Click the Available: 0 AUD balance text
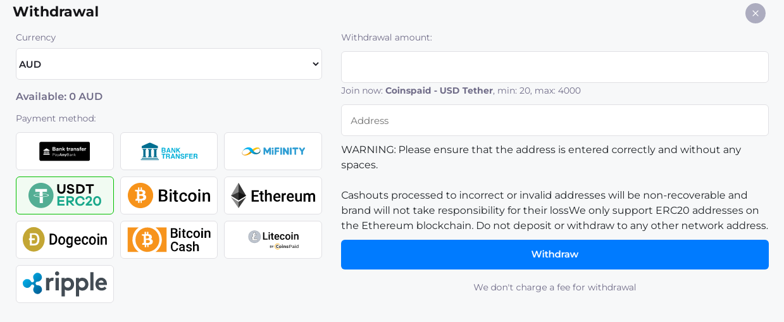This screenshot has height=322, width=784. tap(59, 97)
